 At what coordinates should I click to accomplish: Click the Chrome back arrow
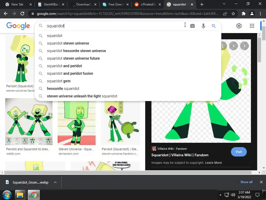[6, 14]
